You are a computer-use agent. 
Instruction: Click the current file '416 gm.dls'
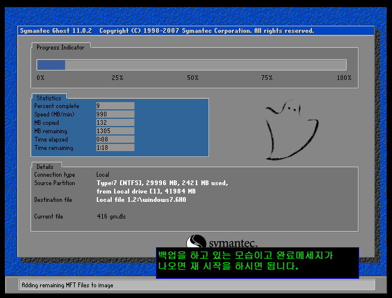111,216
